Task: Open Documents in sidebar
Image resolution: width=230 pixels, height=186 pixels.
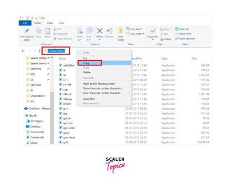Action: (35, 132)
